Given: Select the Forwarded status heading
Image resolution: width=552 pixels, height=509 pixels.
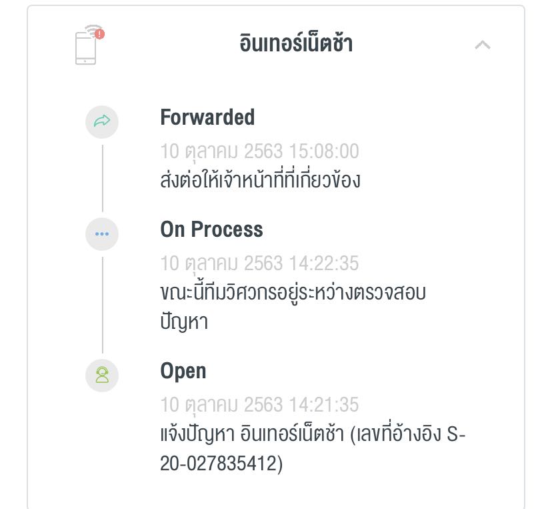Looking at the screenshot, I should [207, 117].
